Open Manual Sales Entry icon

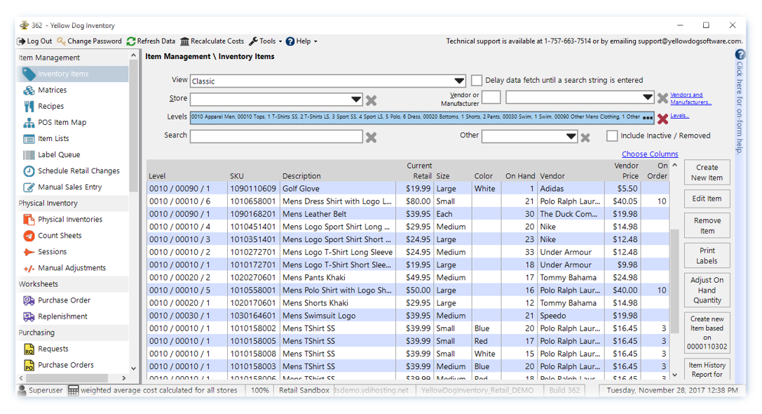(x=29, y=187)
